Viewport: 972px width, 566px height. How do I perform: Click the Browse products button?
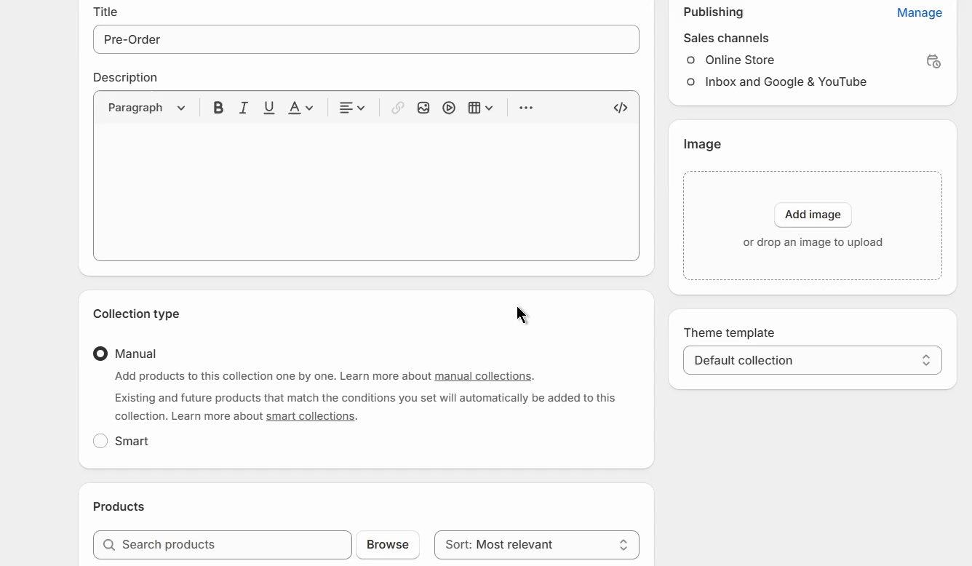pos(388,545)
